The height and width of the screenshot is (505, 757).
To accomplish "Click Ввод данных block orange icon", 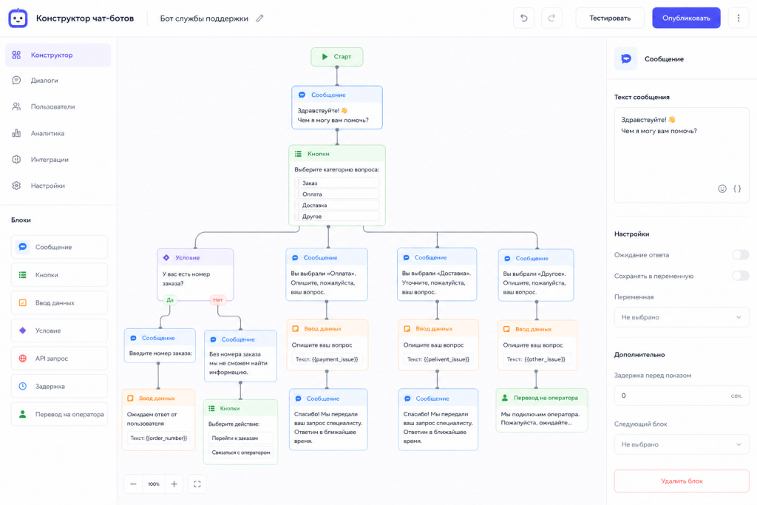I will tap(23, 302).
